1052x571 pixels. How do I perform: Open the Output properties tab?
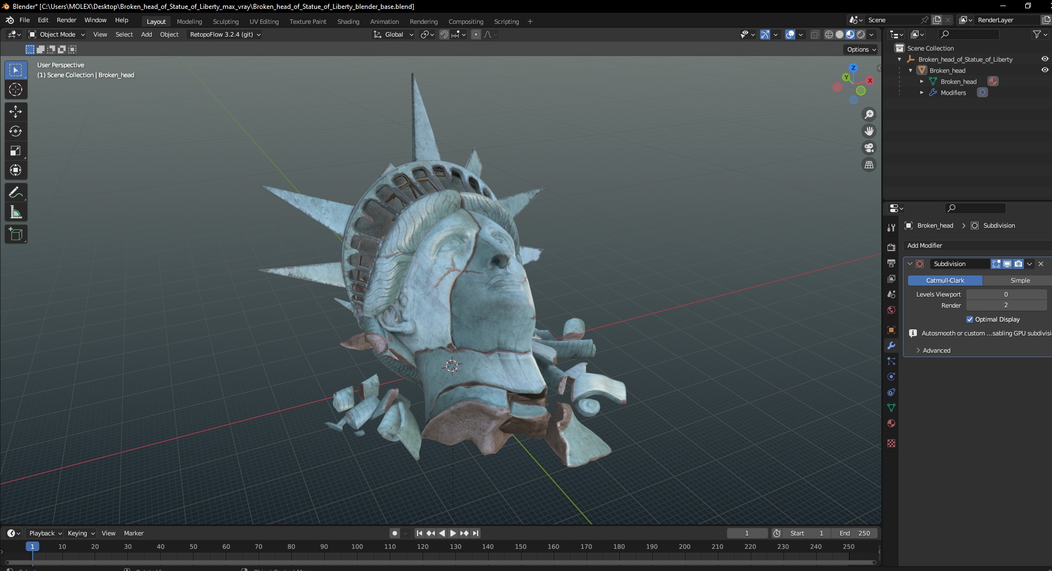(891, 263)
